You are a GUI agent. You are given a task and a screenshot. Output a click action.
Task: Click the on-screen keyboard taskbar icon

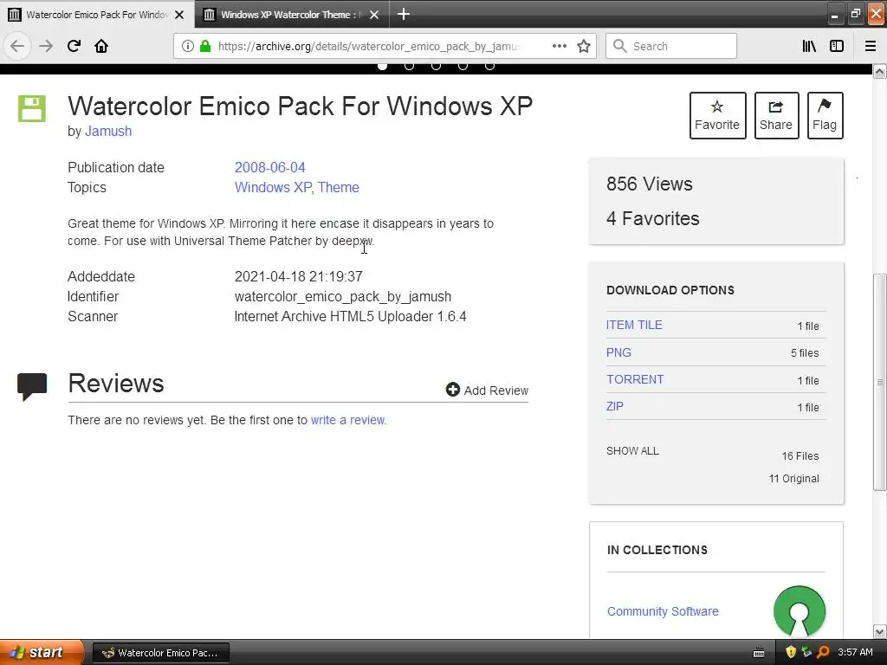pyautogui.click(x=759, y=653)
